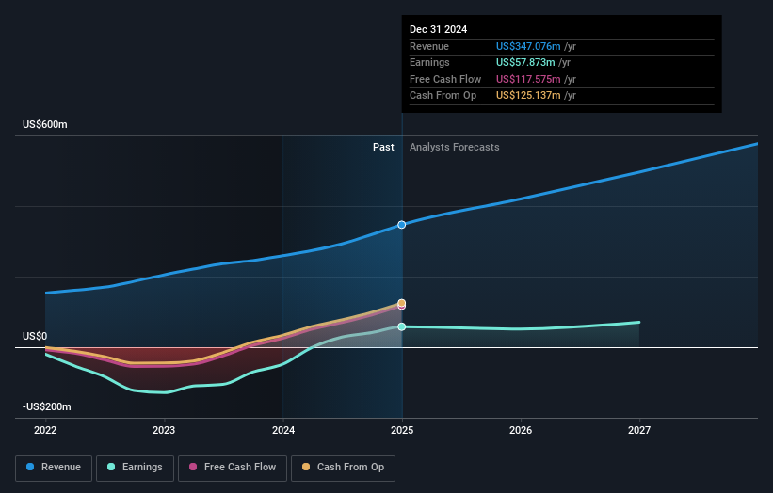Screen dimensions: 773x493
Task: Click the 2025 x-axis label
Action: coord(402,431)
